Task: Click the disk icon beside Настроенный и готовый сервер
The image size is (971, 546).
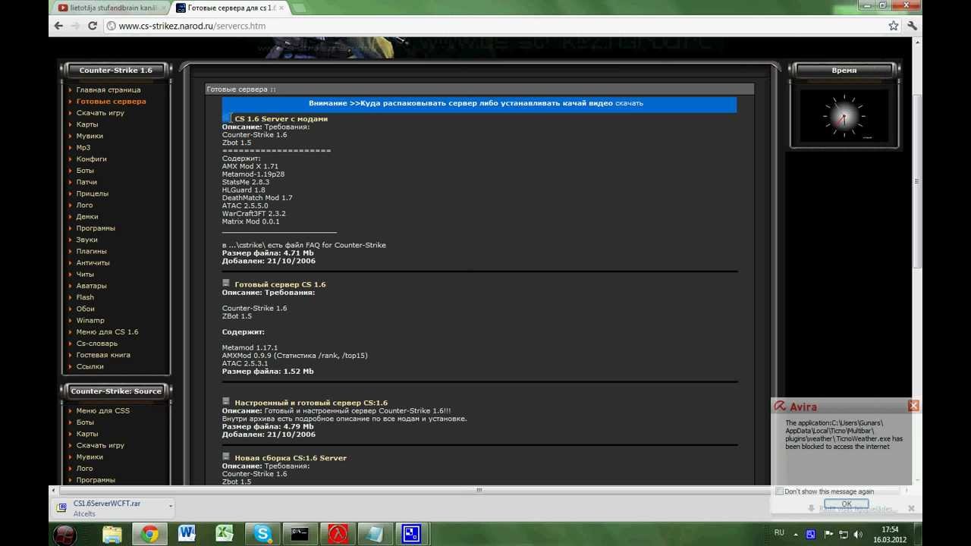Action: 226,401
